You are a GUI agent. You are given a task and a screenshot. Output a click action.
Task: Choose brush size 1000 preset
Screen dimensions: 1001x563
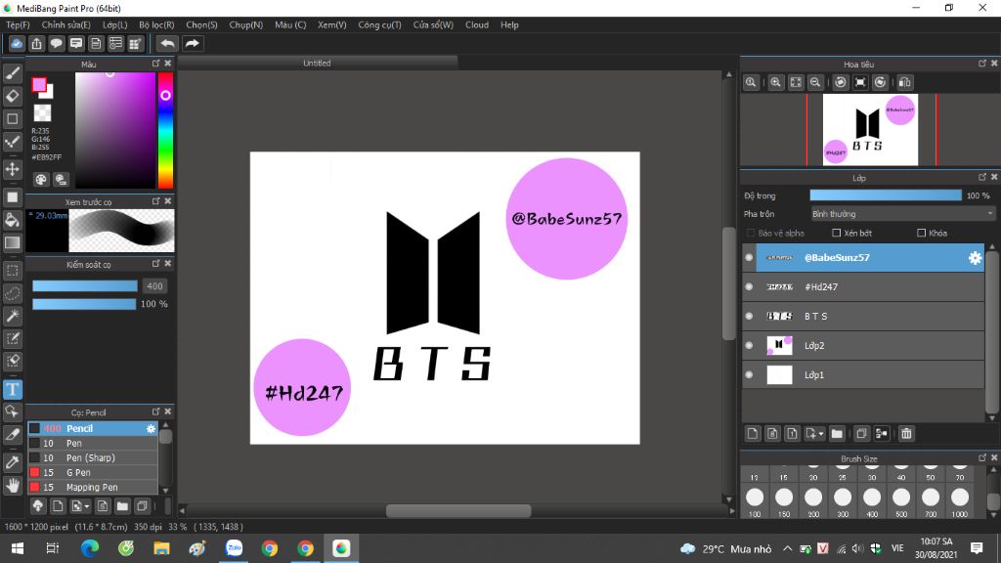tap(960, 501)
